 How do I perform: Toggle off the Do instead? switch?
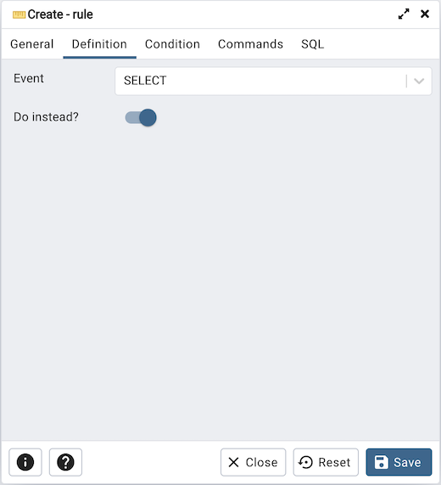(141, 117)
